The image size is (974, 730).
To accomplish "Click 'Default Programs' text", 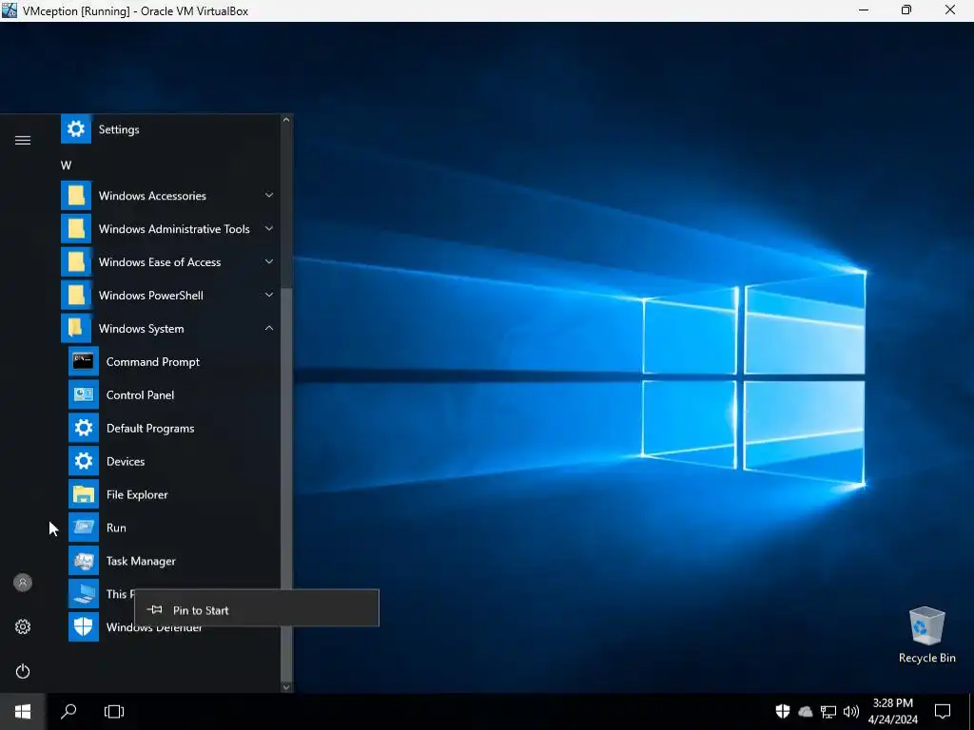I will [150, 429].
